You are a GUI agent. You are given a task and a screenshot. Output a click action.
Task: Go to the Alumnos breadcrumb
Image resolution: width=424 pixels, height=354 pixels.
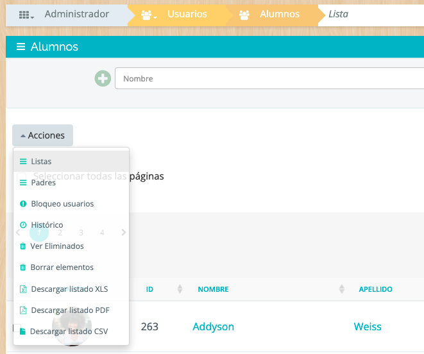(280, 14)
